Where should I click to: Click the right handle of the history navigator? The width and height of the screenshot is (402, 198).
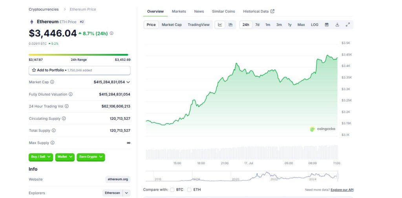click(x=338, y=176)
